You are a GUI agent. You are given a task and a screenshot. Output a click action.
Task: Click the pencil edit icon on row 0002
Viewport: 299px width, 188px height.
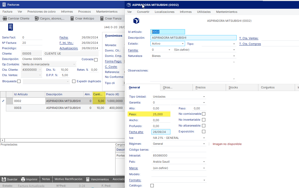(3, 101)
